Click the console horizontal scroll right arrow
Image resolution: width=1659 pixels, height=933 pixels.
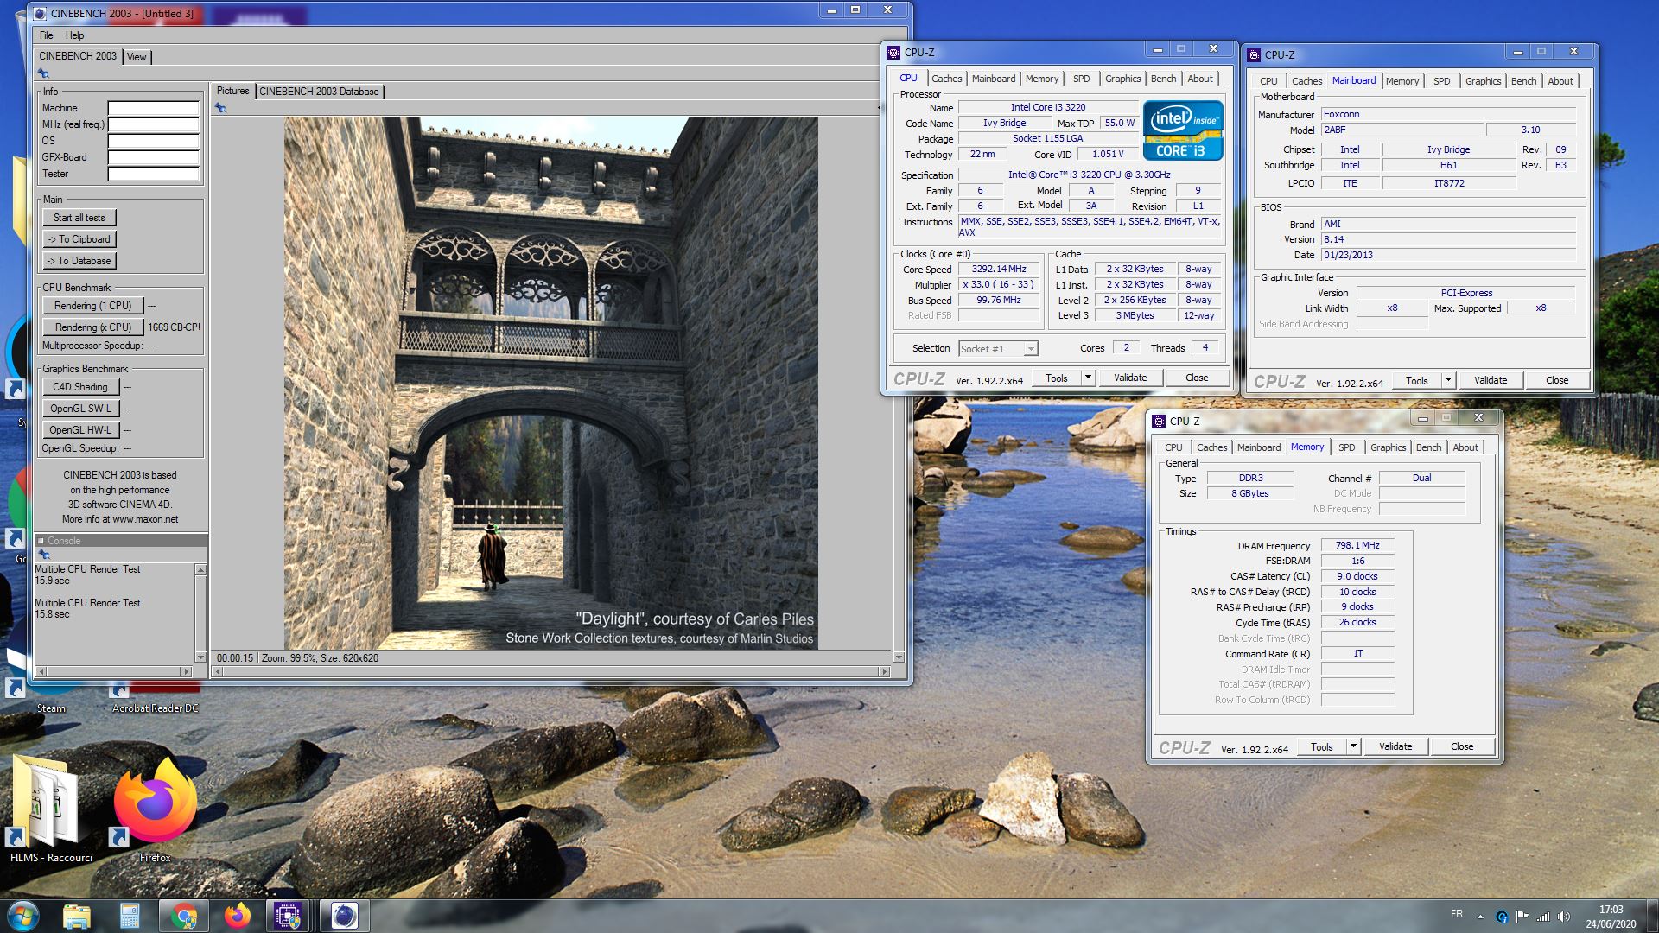185,671
